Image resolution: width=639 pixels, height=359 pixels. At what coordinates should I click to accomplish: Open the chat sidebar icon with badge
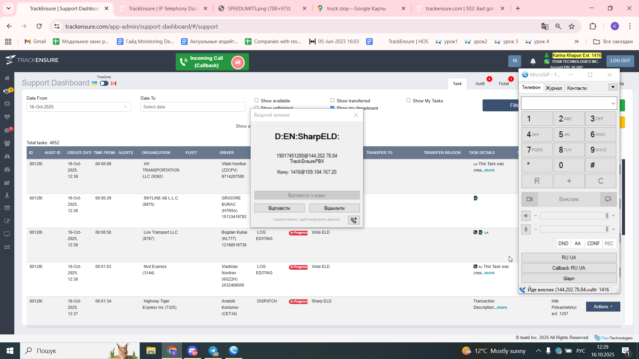coord(7,130)
